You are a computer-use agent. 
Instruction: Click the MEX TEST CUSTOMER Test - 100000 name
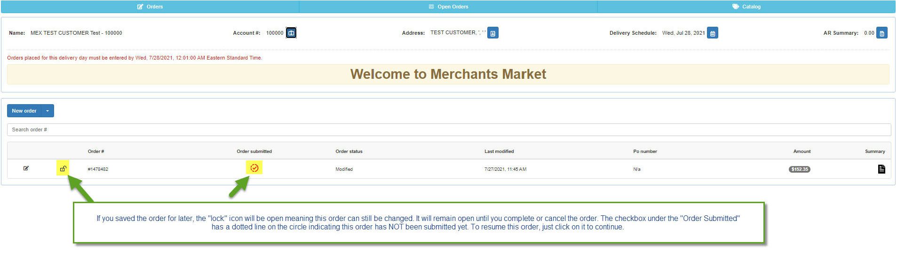pos(76,33)
